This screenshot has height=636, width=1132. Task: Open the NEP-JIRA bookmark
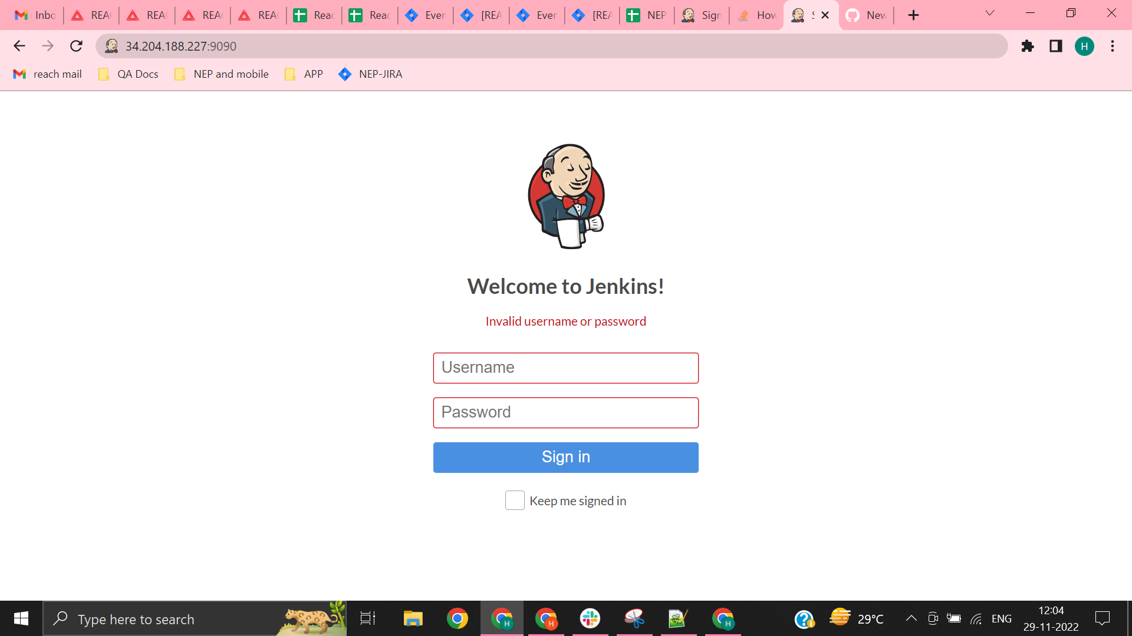pyautogui.click(x=370, y=74)
